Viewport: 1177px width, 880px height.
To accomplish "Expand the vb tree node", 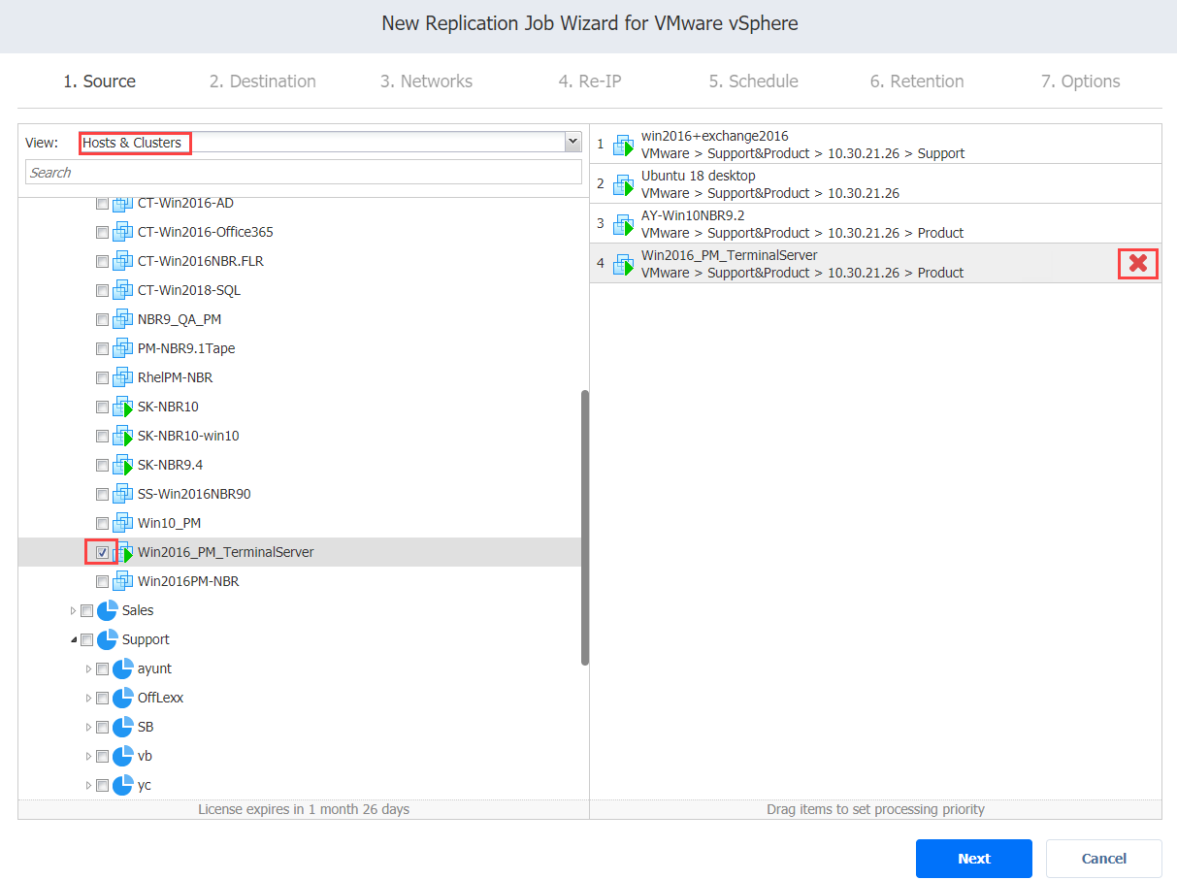I will coord(88,757).
